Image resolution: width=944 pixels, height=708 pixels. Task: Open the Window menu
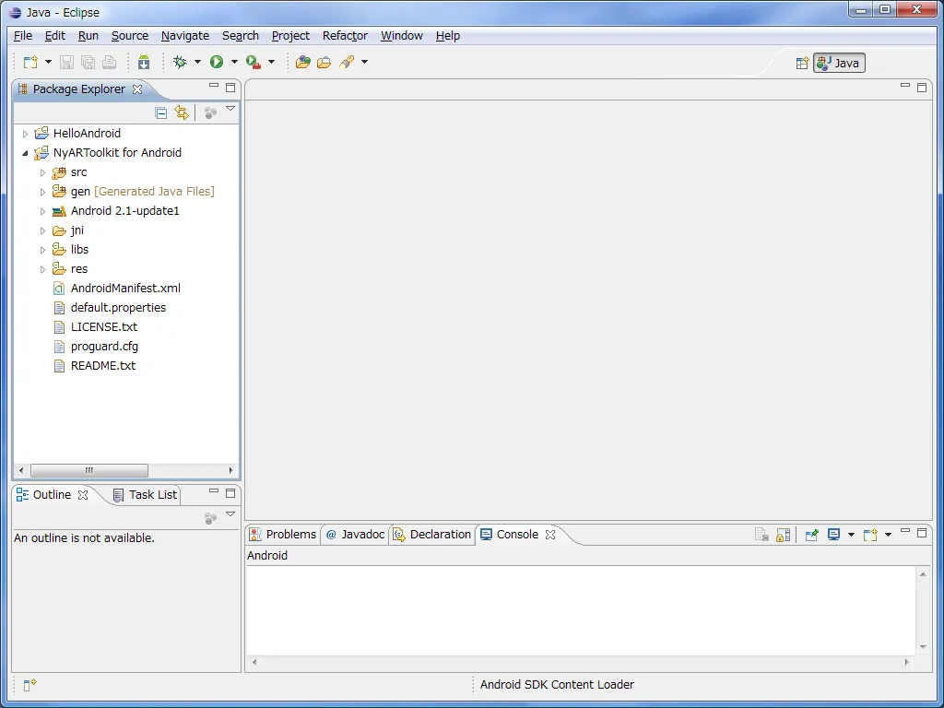coord(402,36)
